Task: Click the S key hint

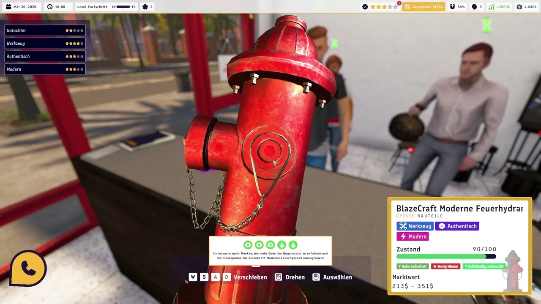Action: pos(204,277)
